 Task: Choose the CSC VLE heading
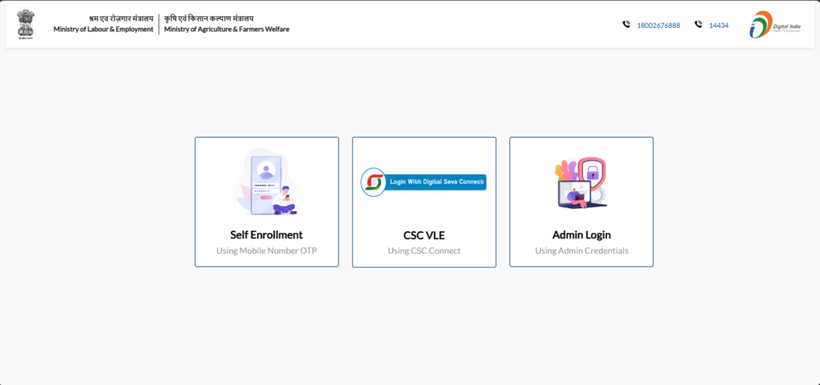coord(424,235)
